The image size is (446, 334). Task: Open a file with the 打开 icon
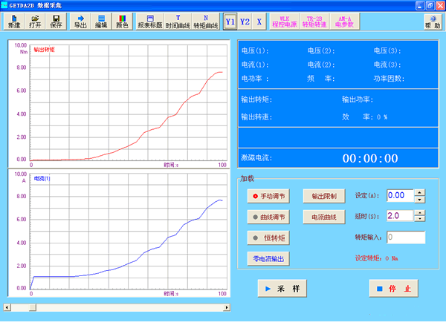(x=35, y=21)
